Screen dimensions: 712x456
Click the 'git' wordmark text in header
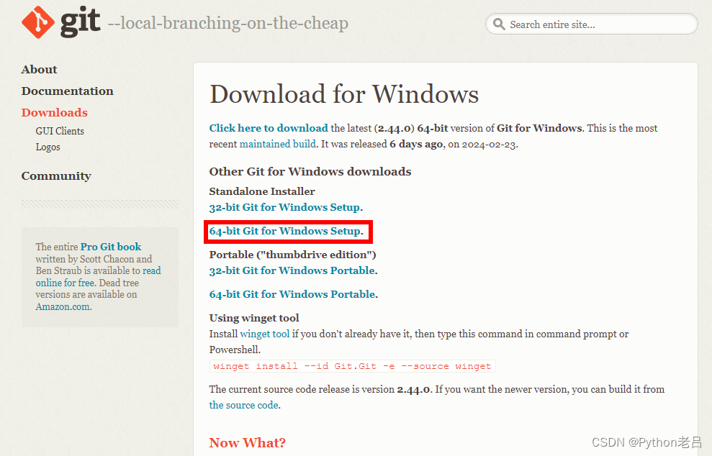[x=81, y=22]
